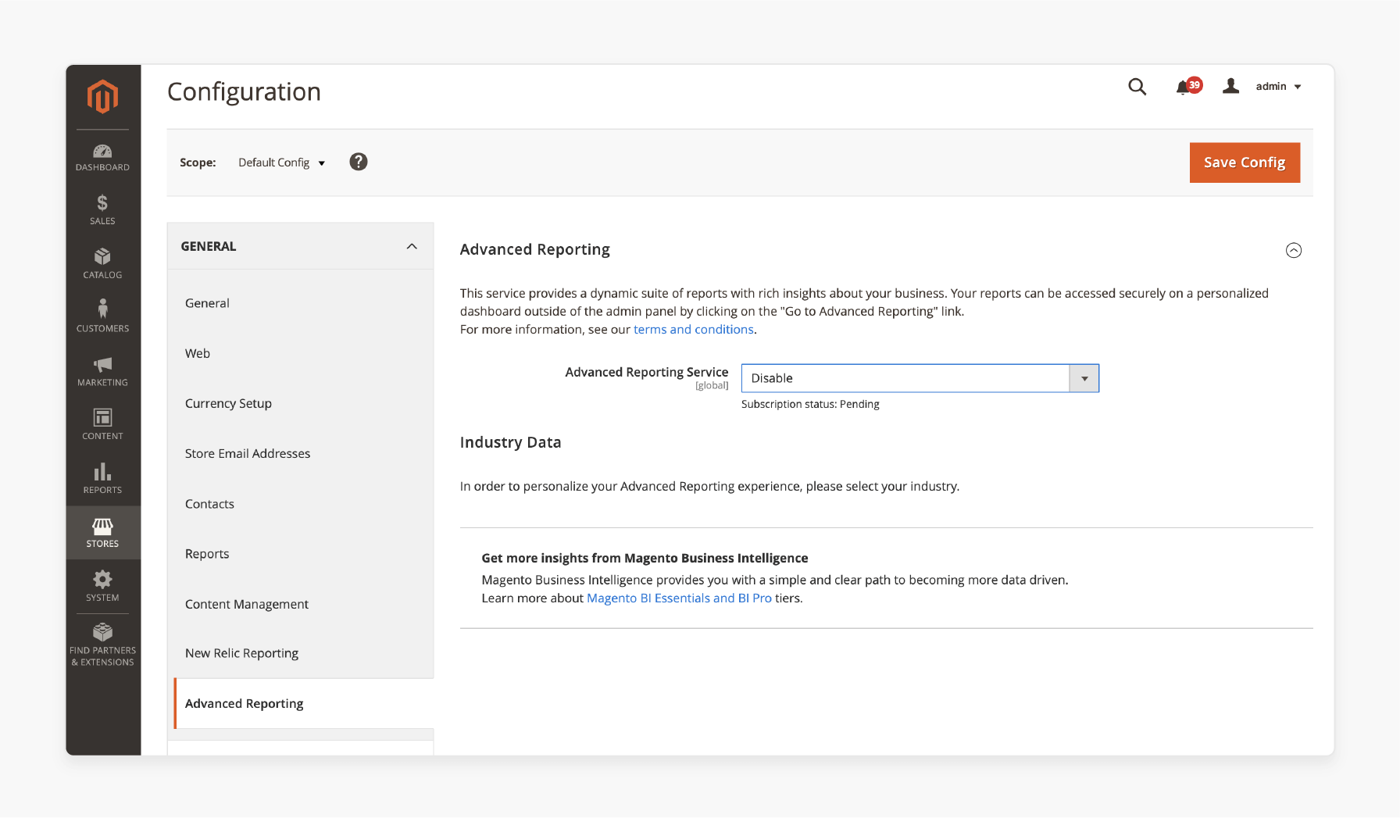Open the System sidebar menu

click(x=102, y=586)
